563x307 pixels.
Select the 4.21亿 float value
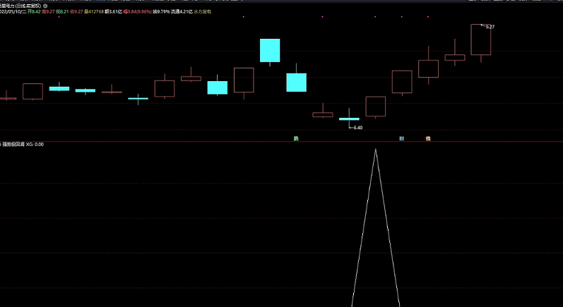click(186, 12)
